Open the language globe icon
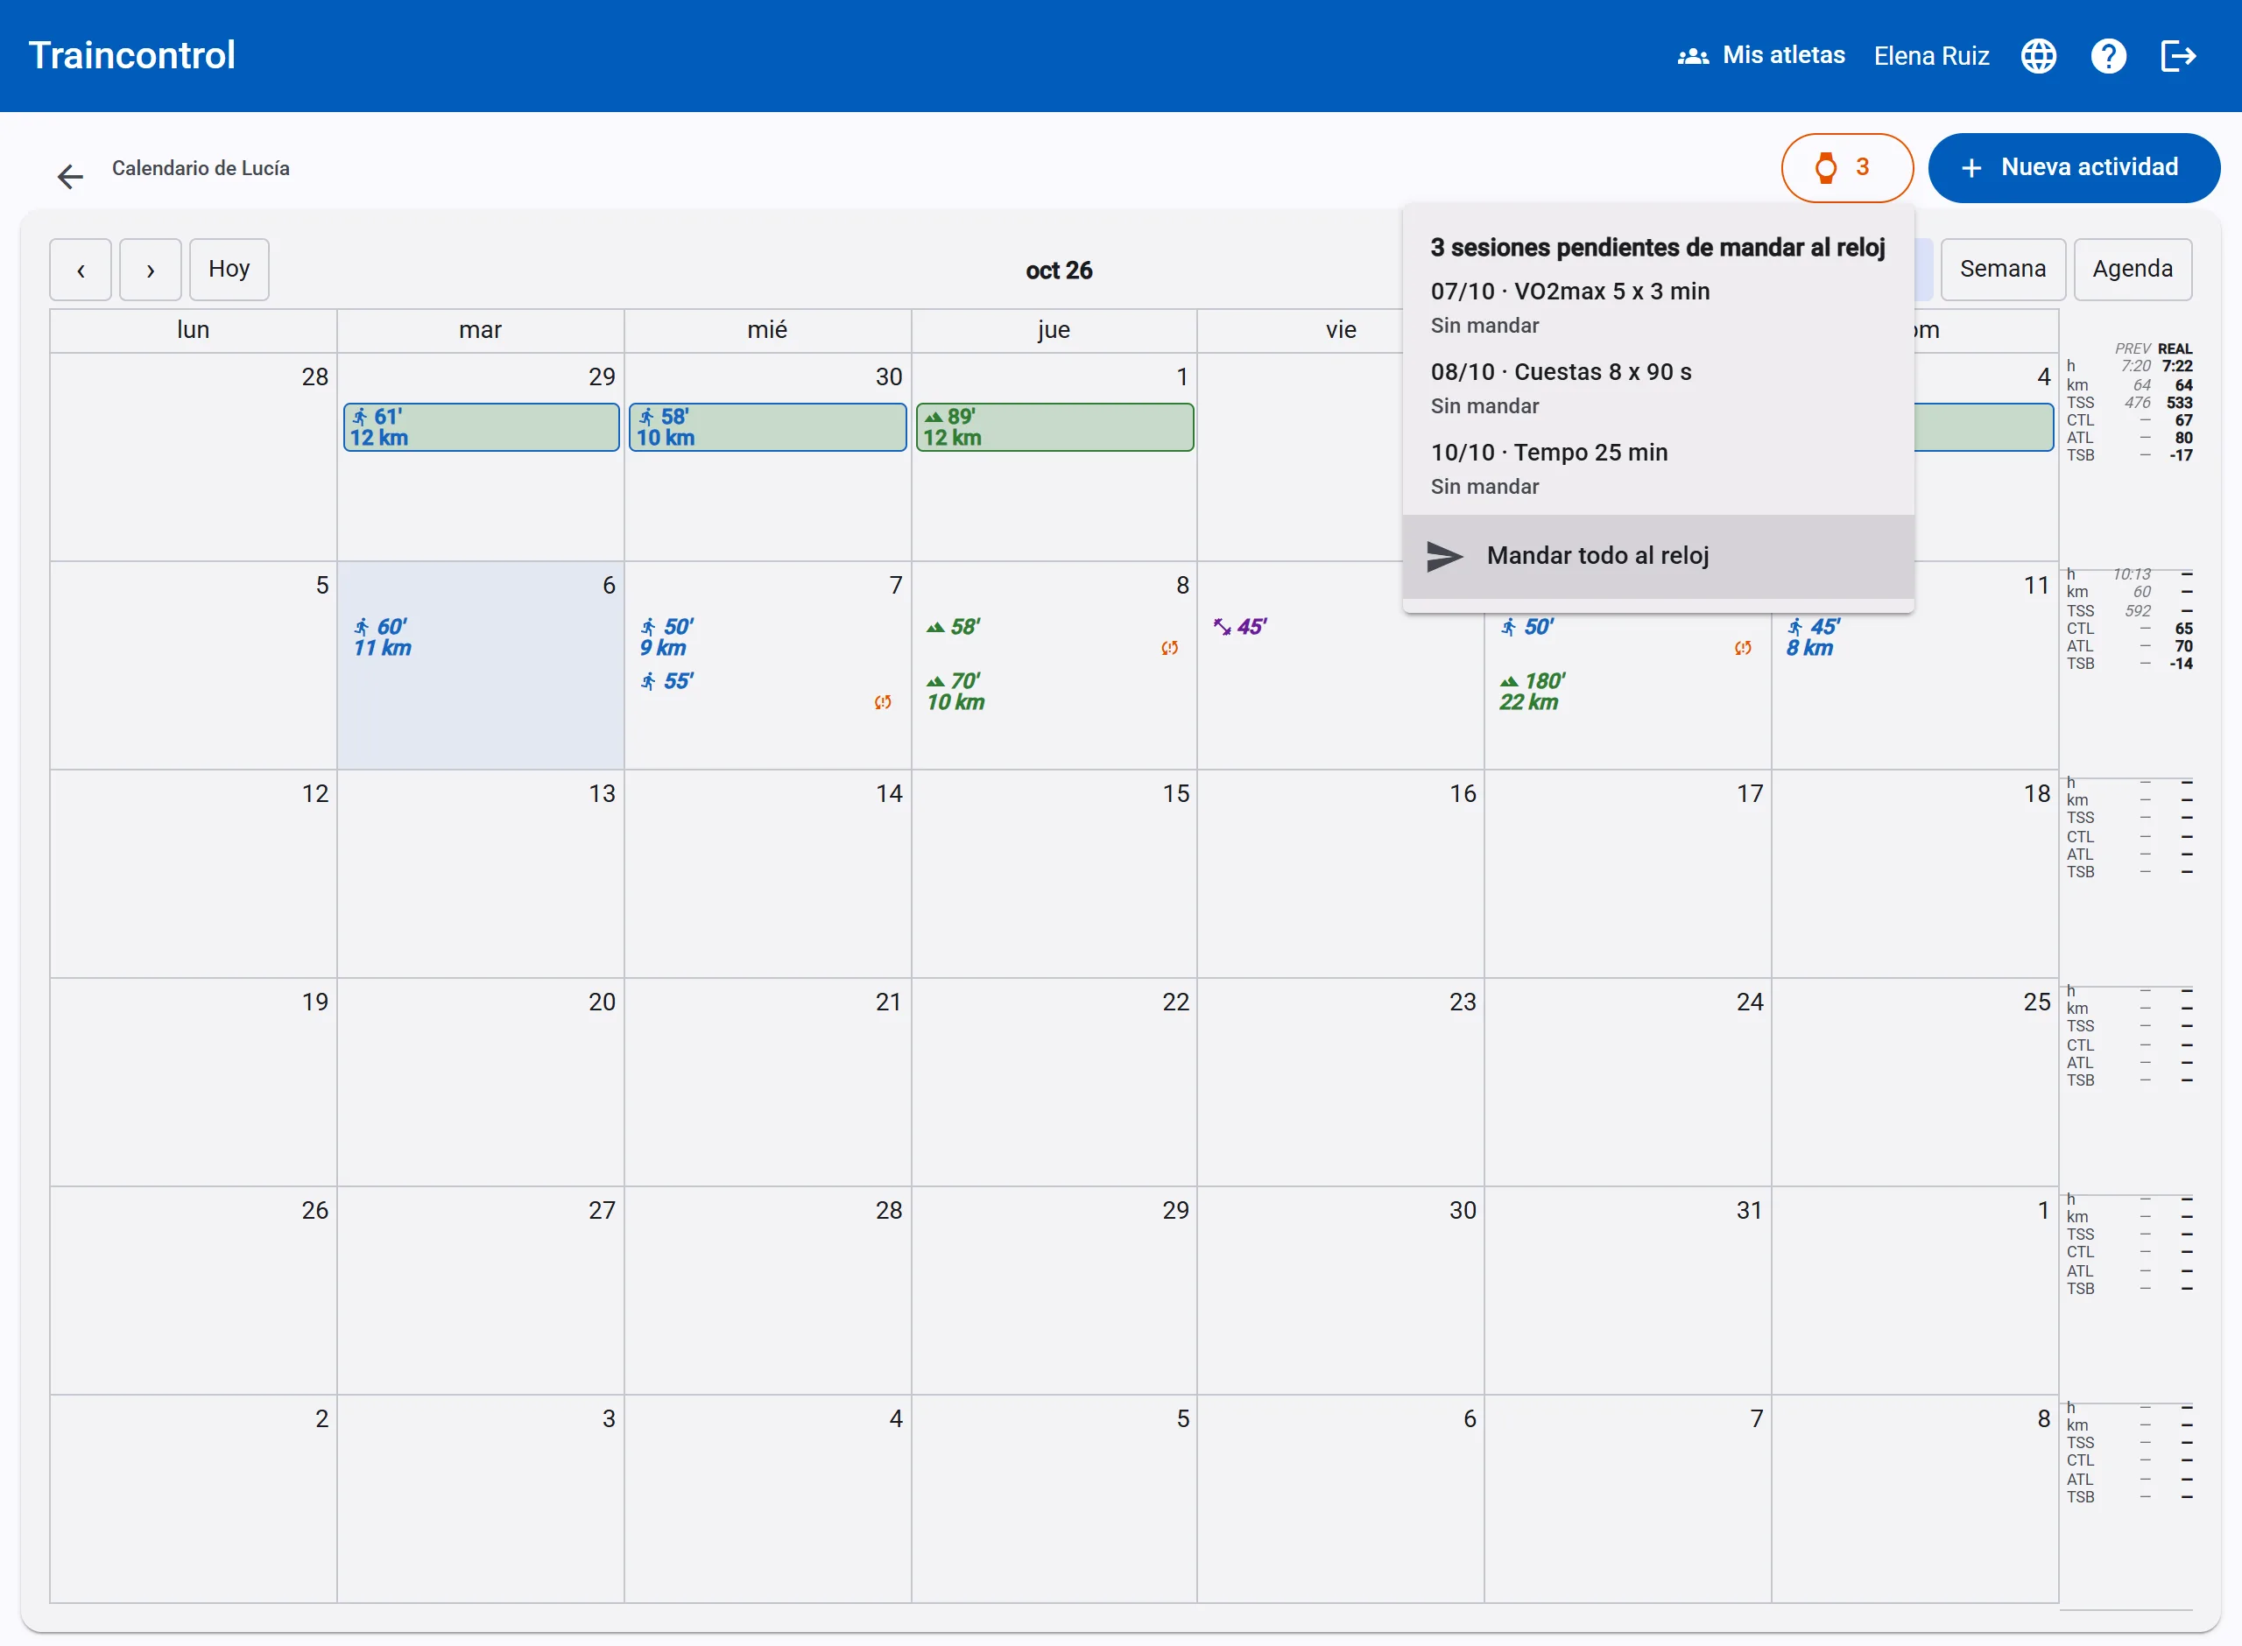 pos(2038,56)
